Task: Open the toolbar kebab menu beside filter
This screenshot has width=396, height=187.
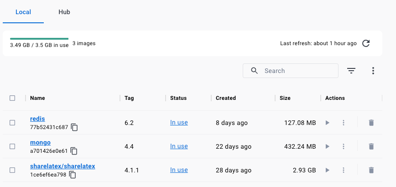Action: click(x=373, y=71)
